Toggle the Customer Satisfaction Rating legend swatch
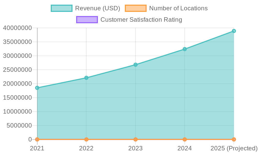Screen dimensions: 259x155 [x=87, y=20]
